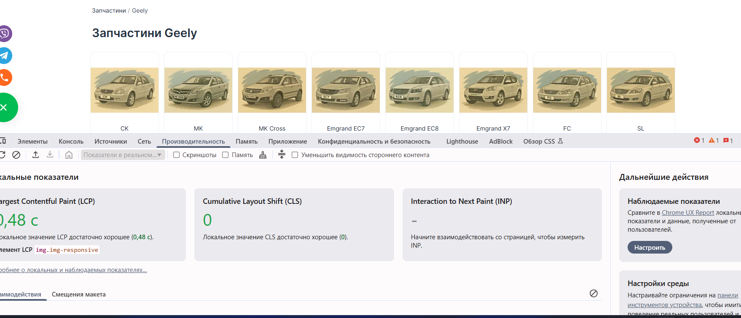Select the Производительность tab
This screenshot has height=318, width=741.
pyautogui.click(x=193, y=142)
